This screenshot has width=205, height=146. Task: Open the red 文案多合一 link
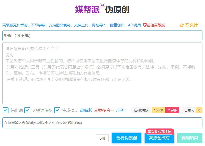104,110
